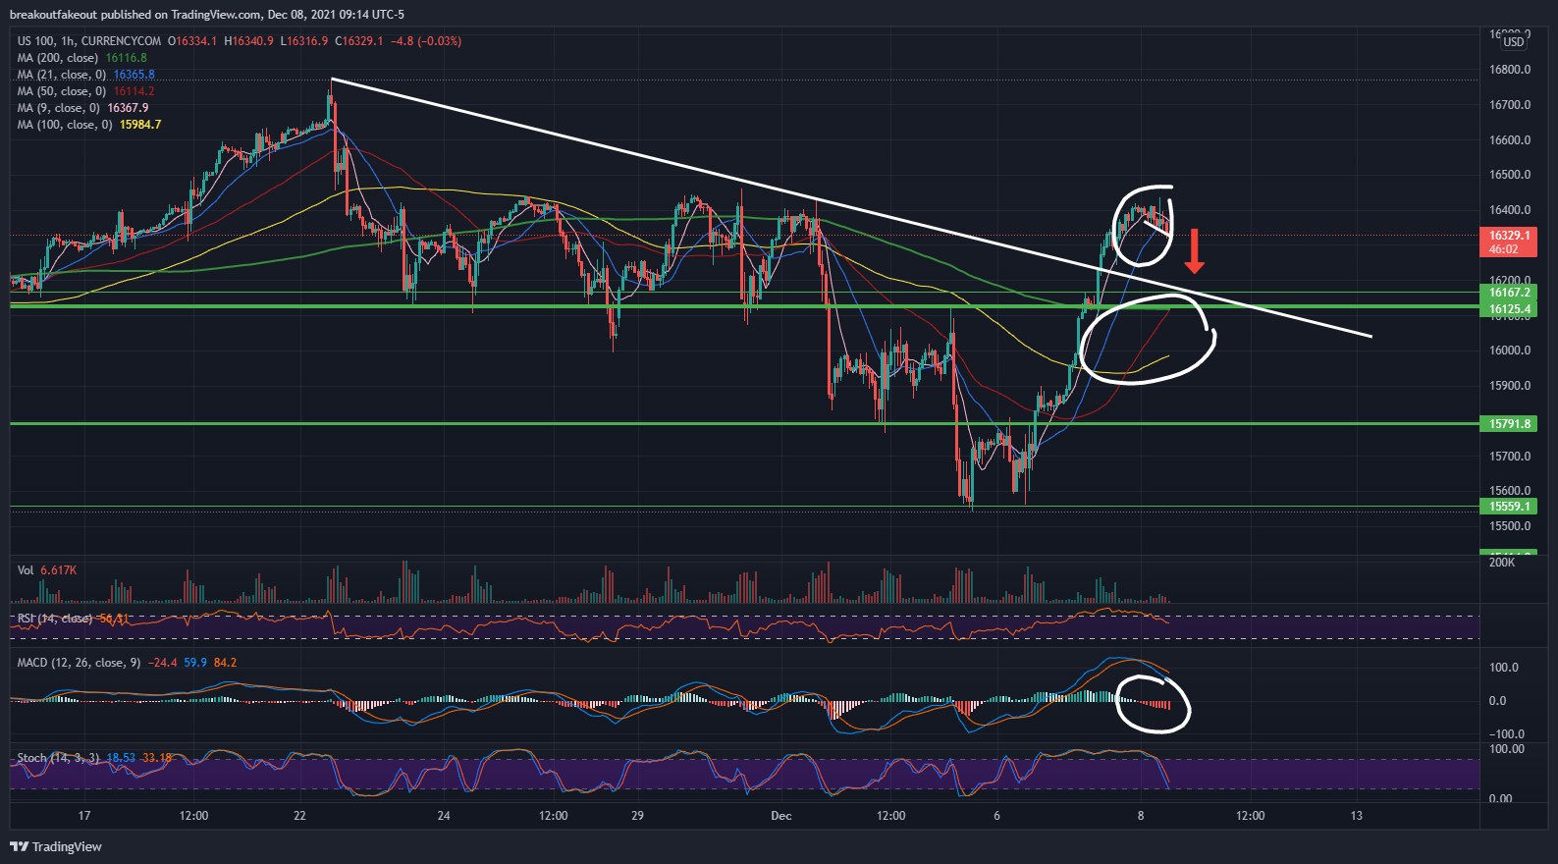Click the USD currency label on price axis
The width and height of the screenshot is (1558, 864).
click(x=1514, y=41)
